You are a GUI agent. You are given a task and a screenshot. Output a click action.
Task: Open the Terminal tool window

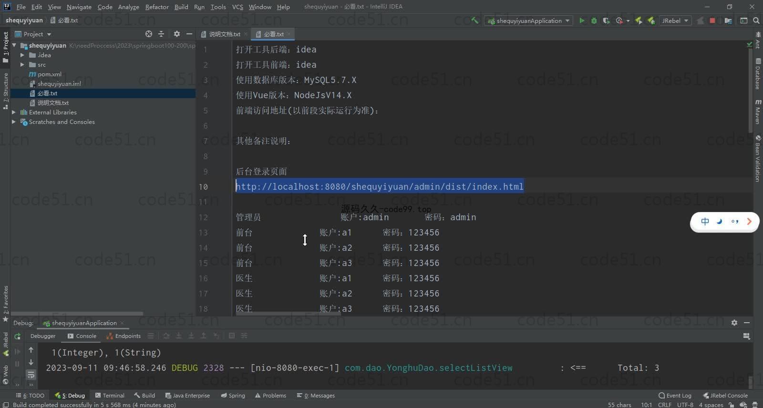[x=110, y=396]
